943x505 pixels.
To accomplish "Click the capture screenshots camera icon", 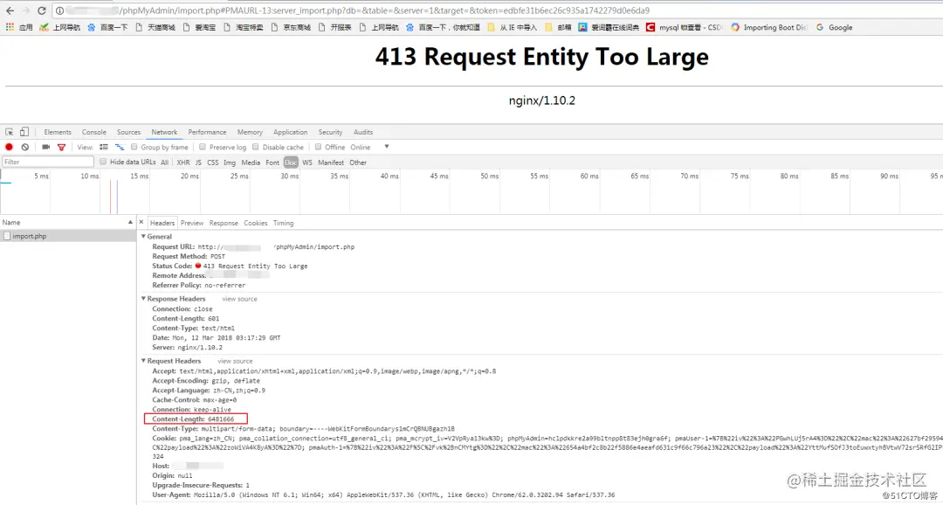I will pos(45,147).
